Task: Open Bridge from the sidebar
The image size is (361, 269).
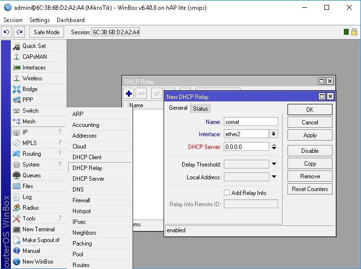Action: tap(39, 89)
